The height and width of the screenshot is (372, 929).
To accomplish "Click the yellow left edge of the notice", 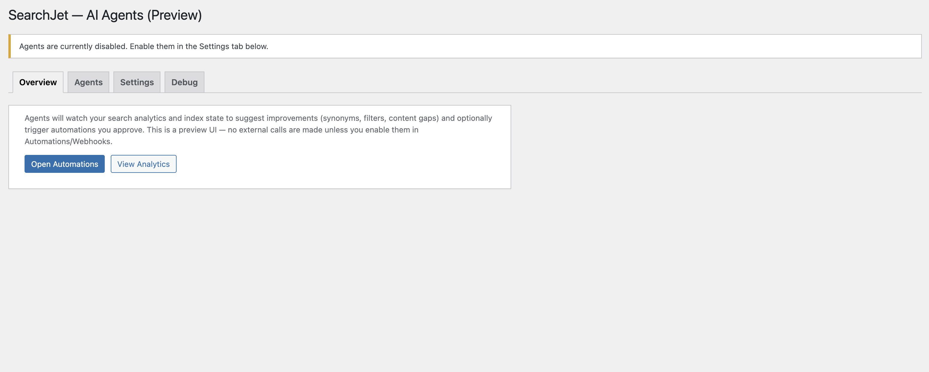I will [9, 46].
